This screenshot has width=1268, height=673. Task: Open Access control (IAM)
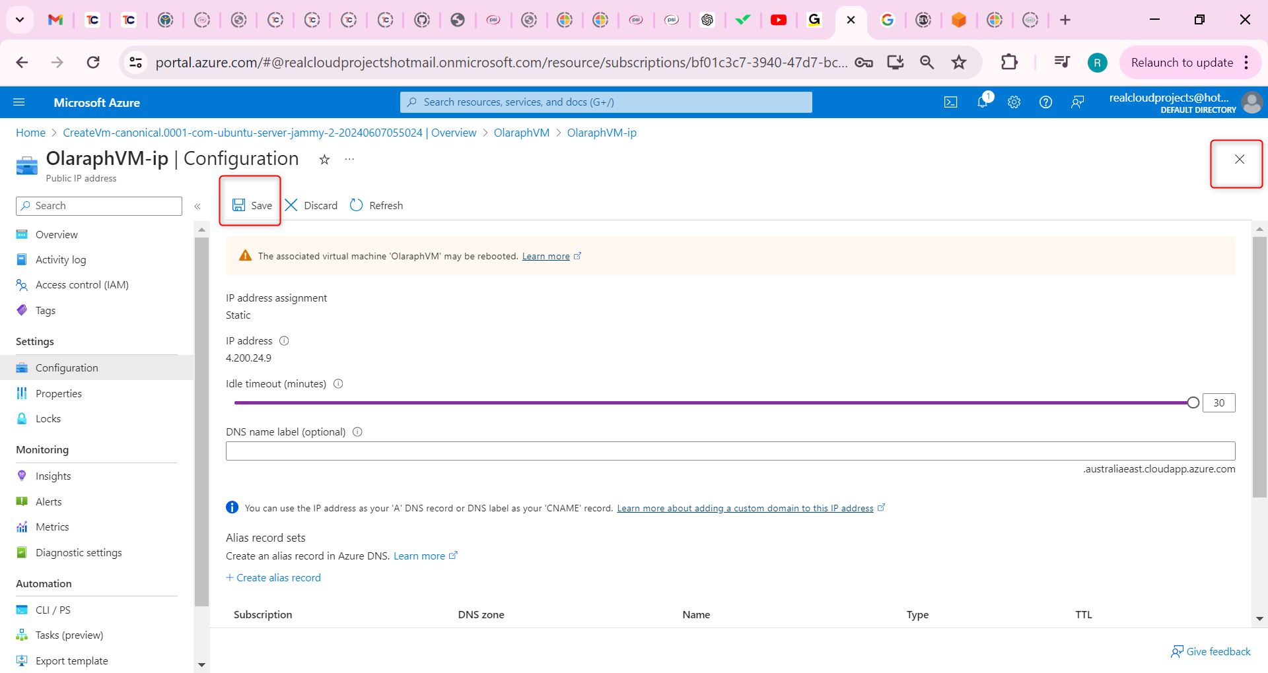tap(82, 285)
